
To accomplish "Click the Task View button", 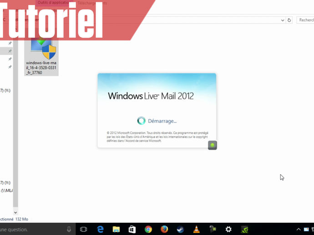I will click(84, 229).
